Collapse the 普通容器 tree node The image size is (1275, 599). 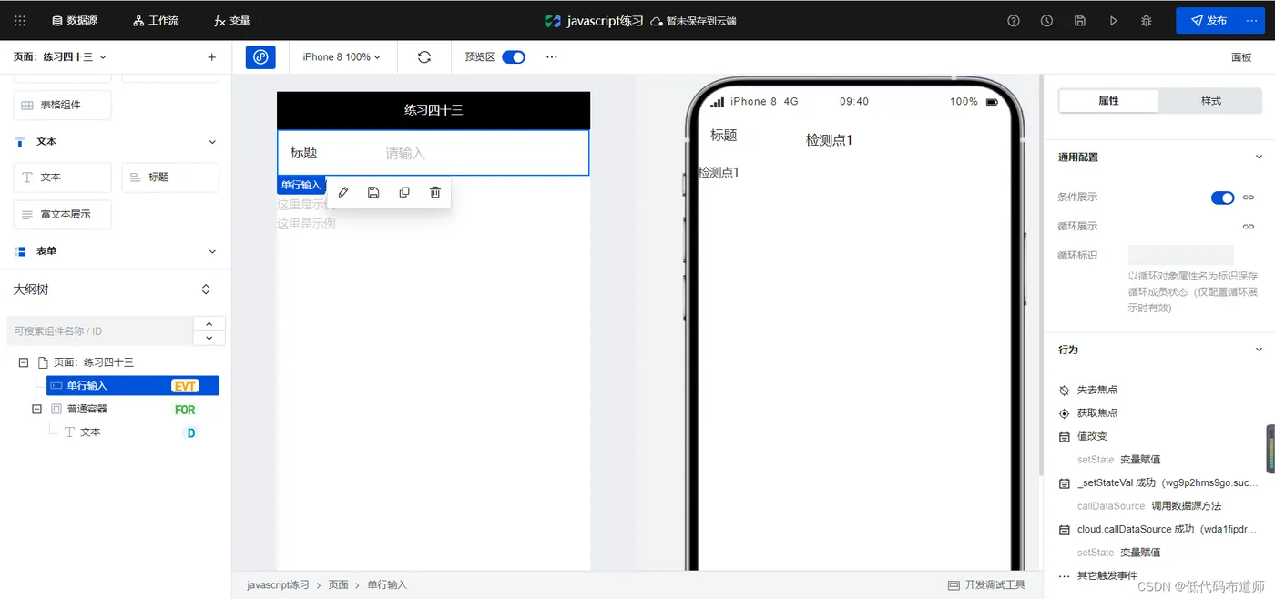[x=37, y=410]
